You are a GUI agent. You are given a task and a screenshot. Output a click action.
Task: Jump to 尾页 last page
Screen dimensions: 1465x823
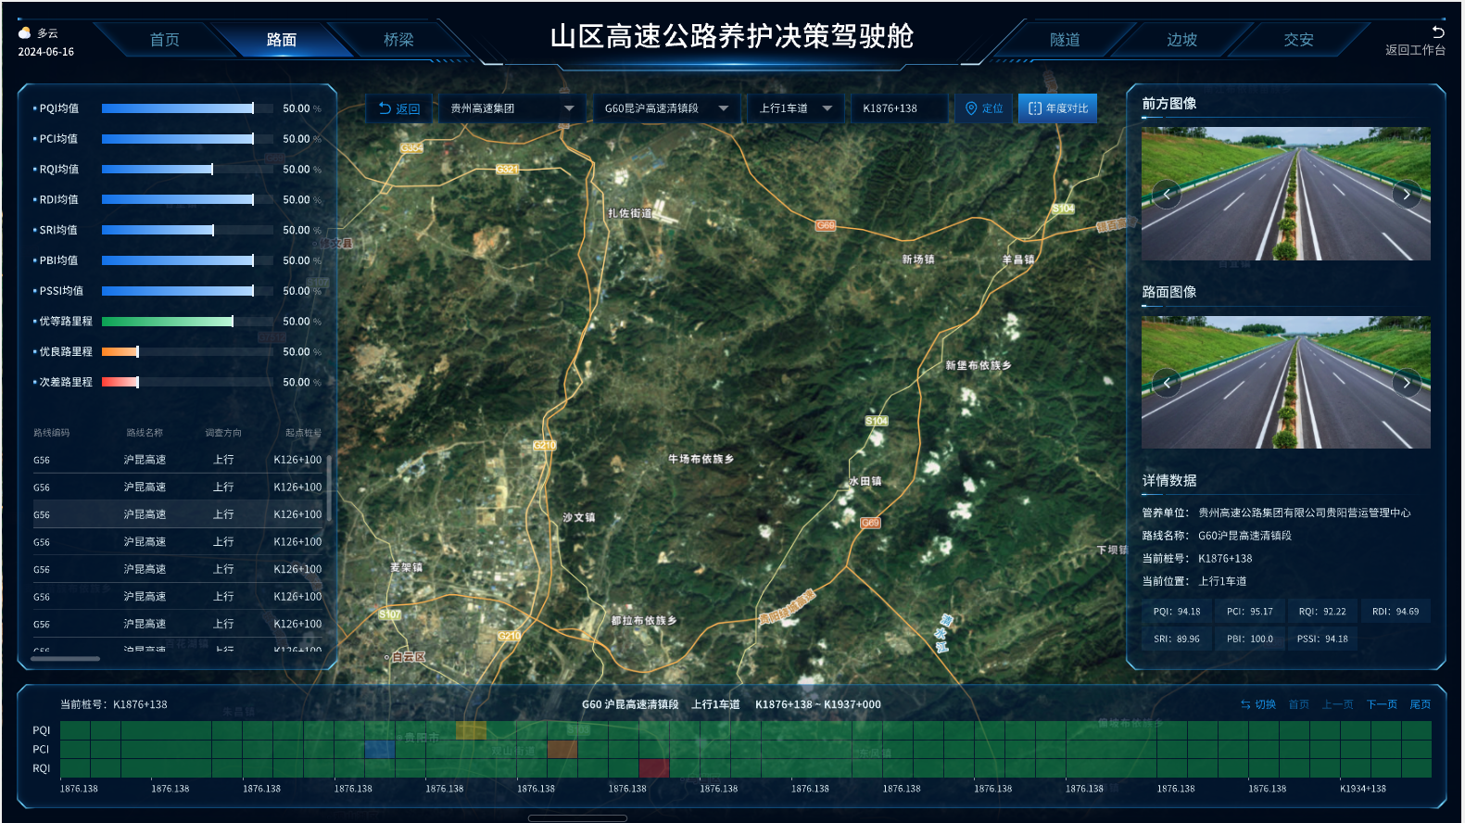click(1421, 704)
